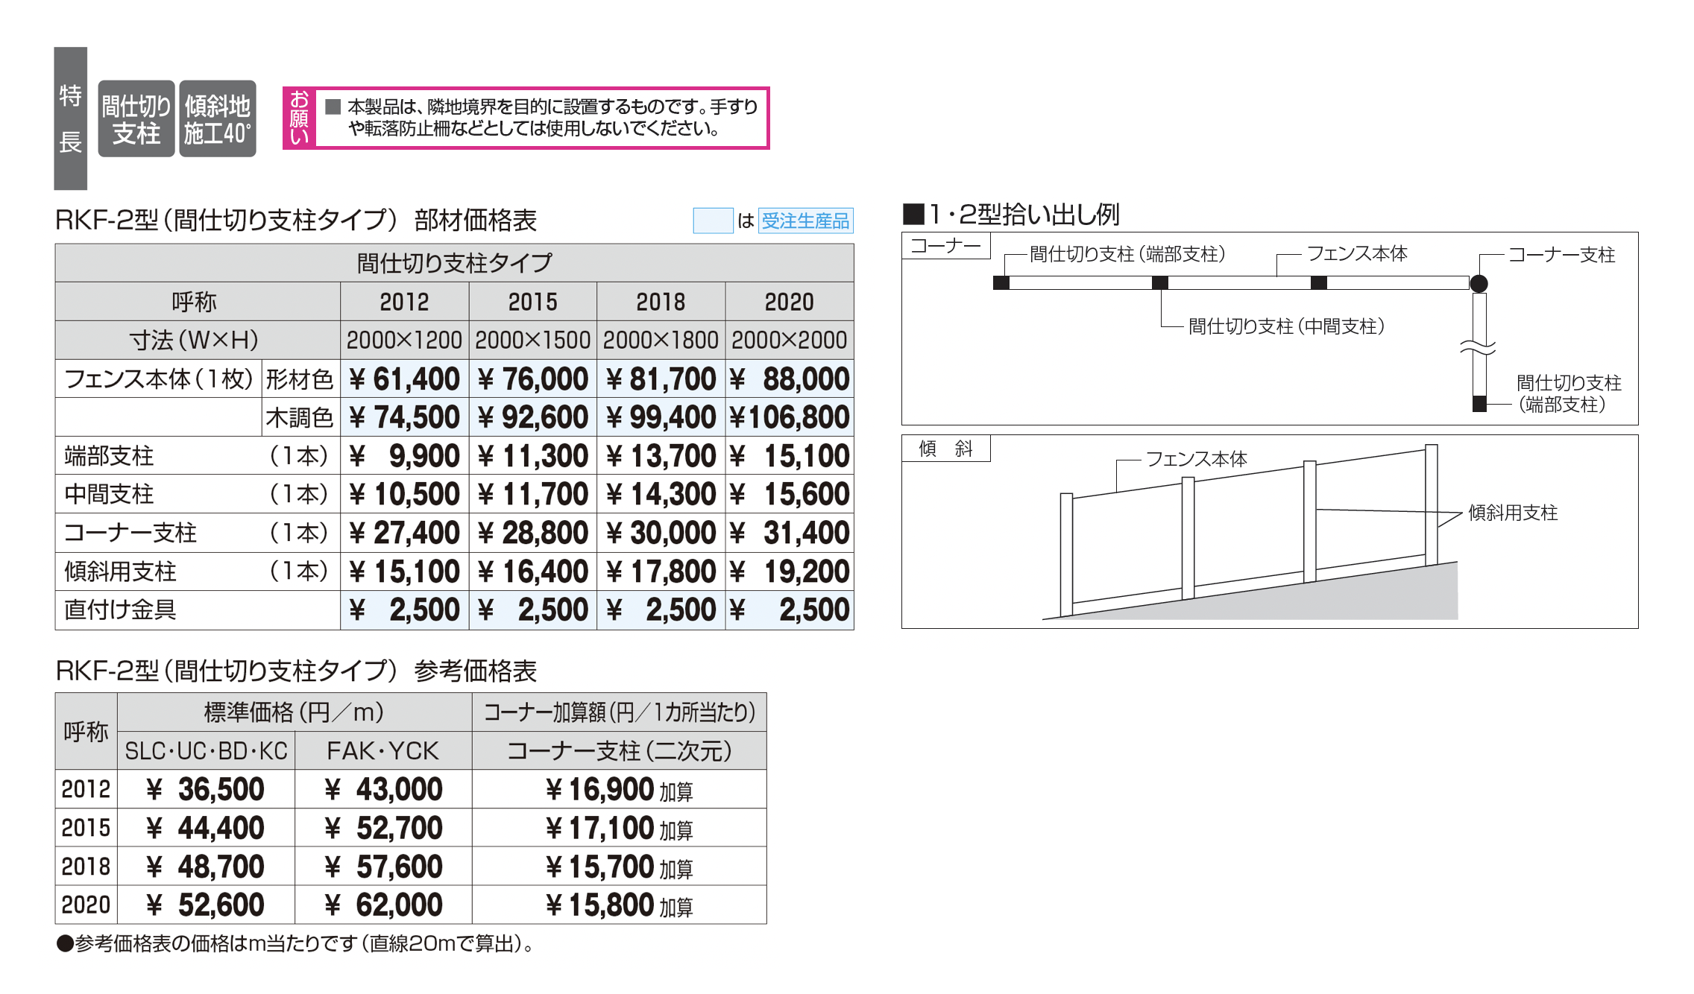Click the ¥14,300 price cell
This screenshot has height=994, width=1694.
661,494
